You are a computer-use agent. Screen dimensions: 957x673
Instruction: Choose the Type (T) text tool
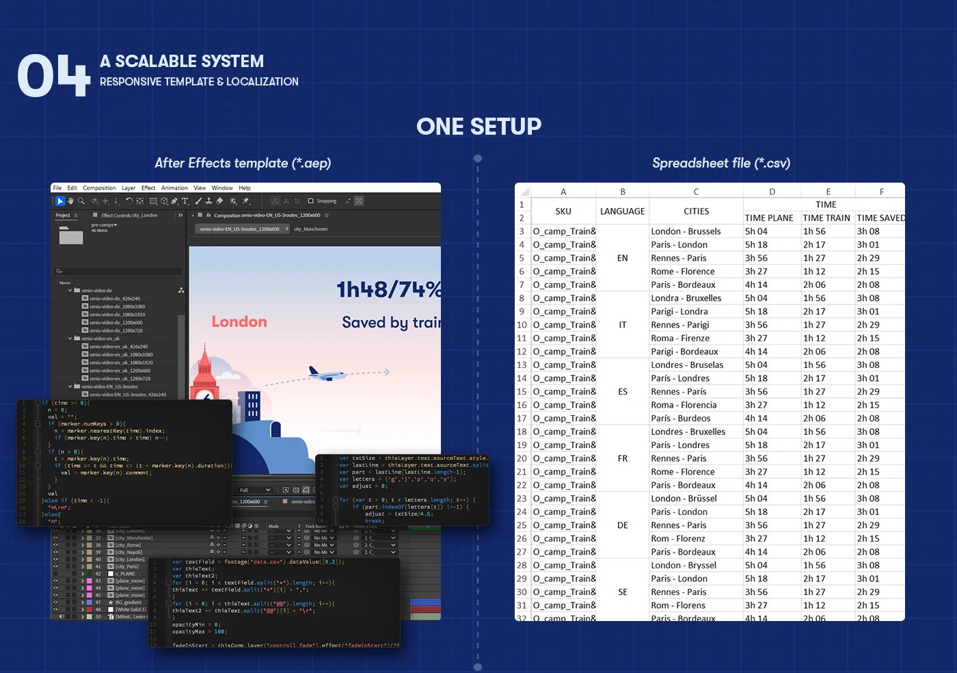click(x=185, y=201)
